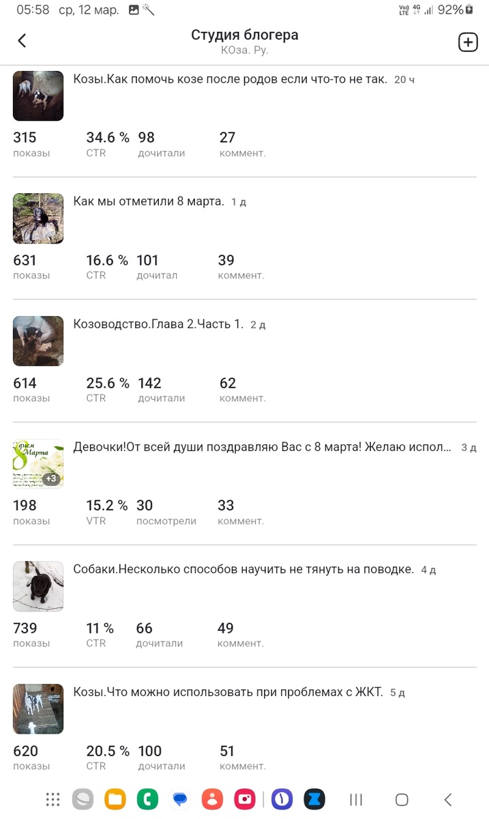Open the goats ЖКТ problems post
The height and width of the screenshot is (819, 489).
pyautogui.click(x=228, y=692)
